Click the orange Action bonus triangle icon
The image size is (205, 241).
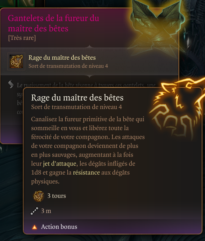pyautogui.click(x=35, y=227)
